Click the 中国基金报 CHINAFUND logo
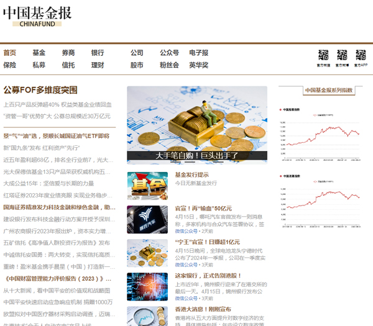373x326 pixels. coord(37,16)
